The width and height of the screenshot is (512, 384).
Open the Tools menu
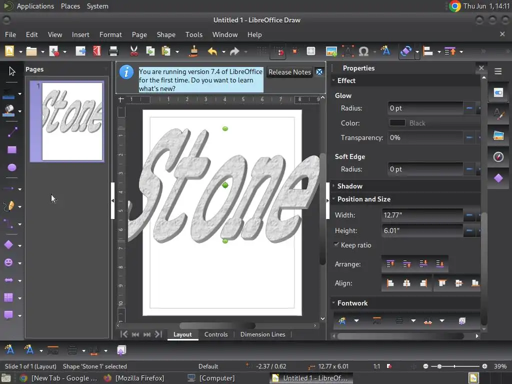click(x=194, y=34)
